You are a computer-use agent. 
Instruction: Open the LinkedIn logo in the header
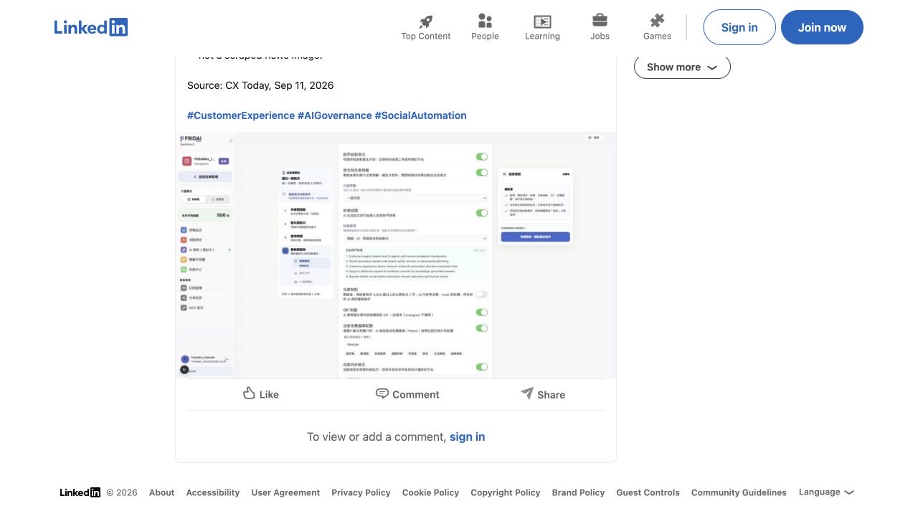point(91,27)
